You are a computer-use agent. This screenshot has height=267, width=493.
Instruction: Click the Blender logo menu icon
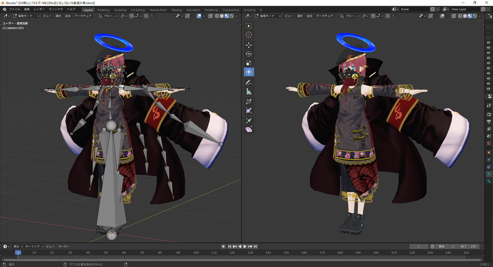coord(5,9)
